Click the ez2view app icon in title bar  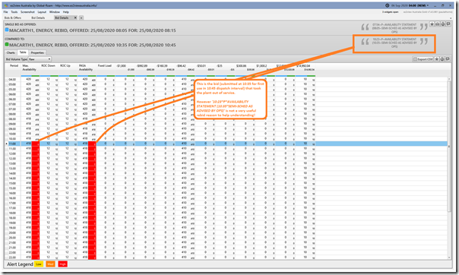tap(6, 5)
